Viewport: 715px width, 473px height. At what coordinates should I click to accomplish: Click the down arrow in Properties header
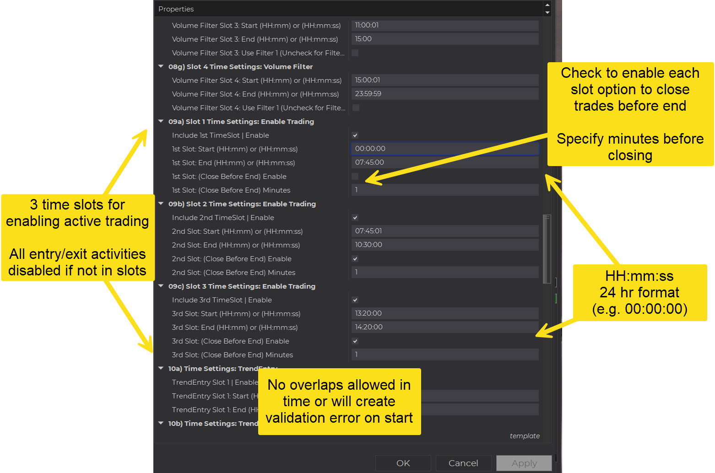[547, 12]
